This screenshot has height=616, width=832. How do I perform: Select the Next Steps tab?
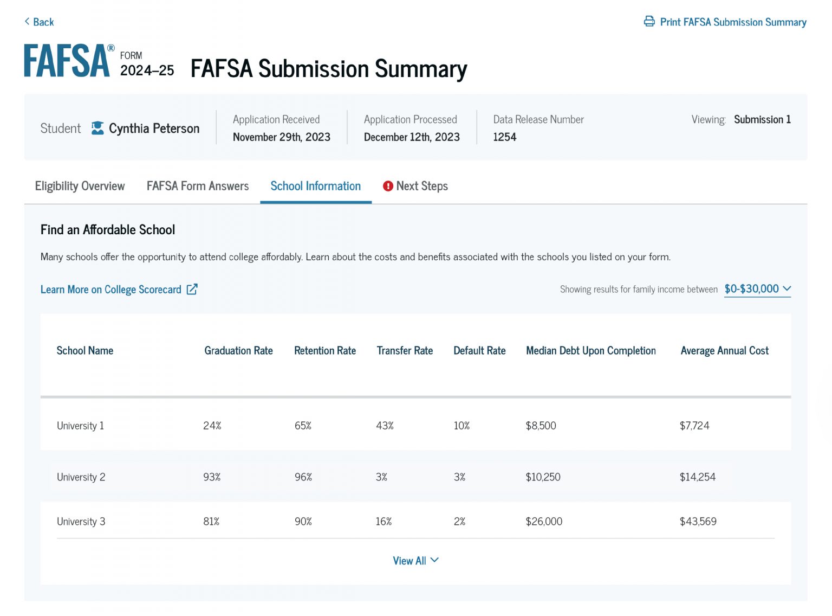(422, 185)
